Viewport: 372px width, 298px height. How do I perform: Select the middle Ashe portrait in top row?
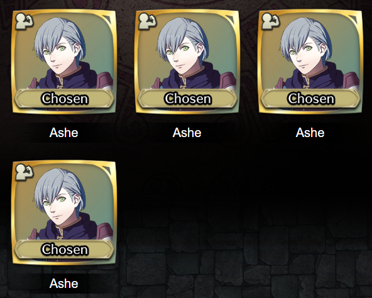[187, 62]
